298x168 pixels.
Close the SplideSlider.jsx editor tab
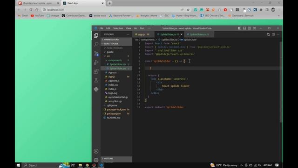[182, 35]
